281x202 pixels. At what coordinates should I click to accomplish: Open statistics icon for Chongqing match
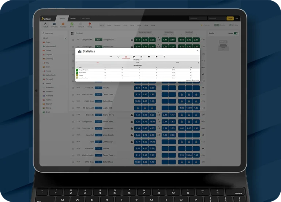[132, 128]
